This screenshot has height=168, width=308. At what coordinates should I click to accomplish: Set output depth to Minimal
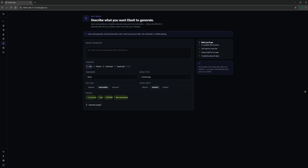coord(145,87)
